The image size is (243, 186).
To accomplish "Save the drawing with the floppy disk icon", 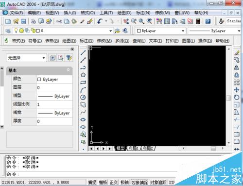I will point(24,21).
